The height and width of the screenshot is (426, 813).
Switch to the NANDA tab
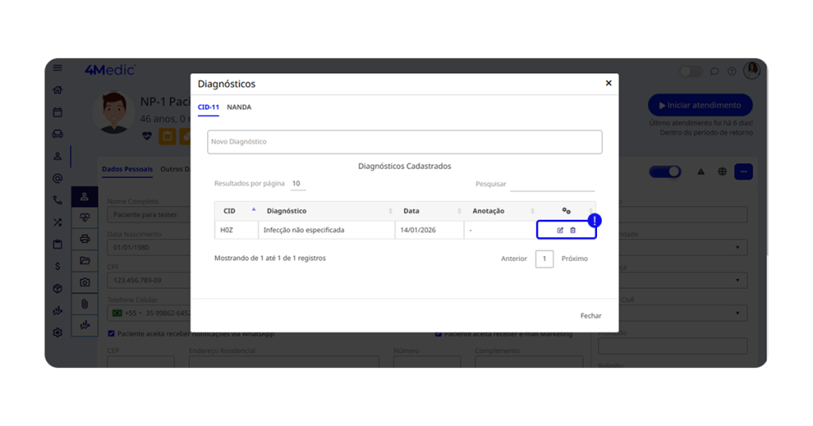click(x=239, y=107)
